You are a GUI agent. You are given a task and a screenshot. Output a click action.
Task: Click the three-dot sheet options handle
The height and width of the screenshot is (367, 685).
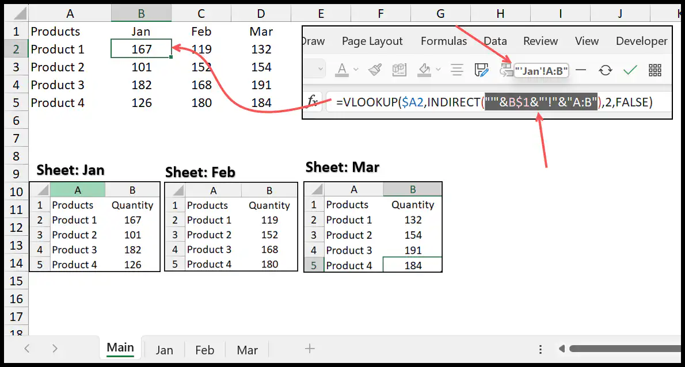(541, 349)
